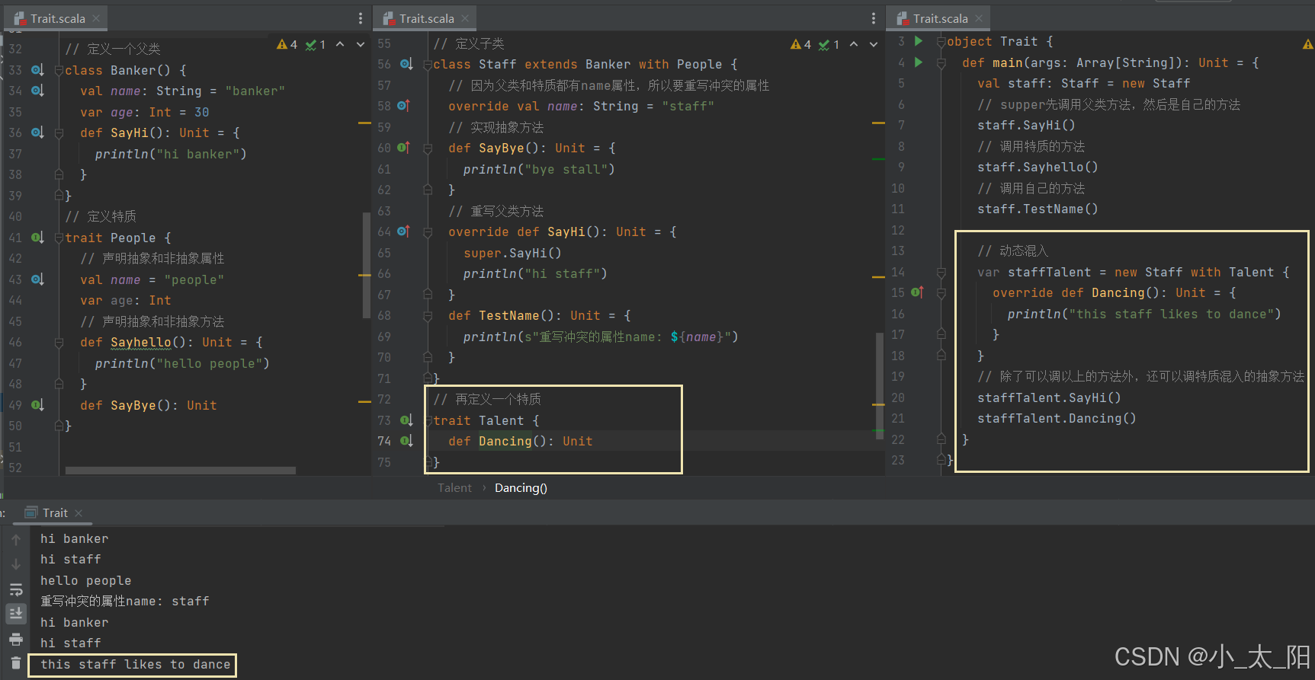Collapse trait Talent fold at line 73
Viewport: 1315px width, 680px height.
pyautogui.click(x=428, y=420)
